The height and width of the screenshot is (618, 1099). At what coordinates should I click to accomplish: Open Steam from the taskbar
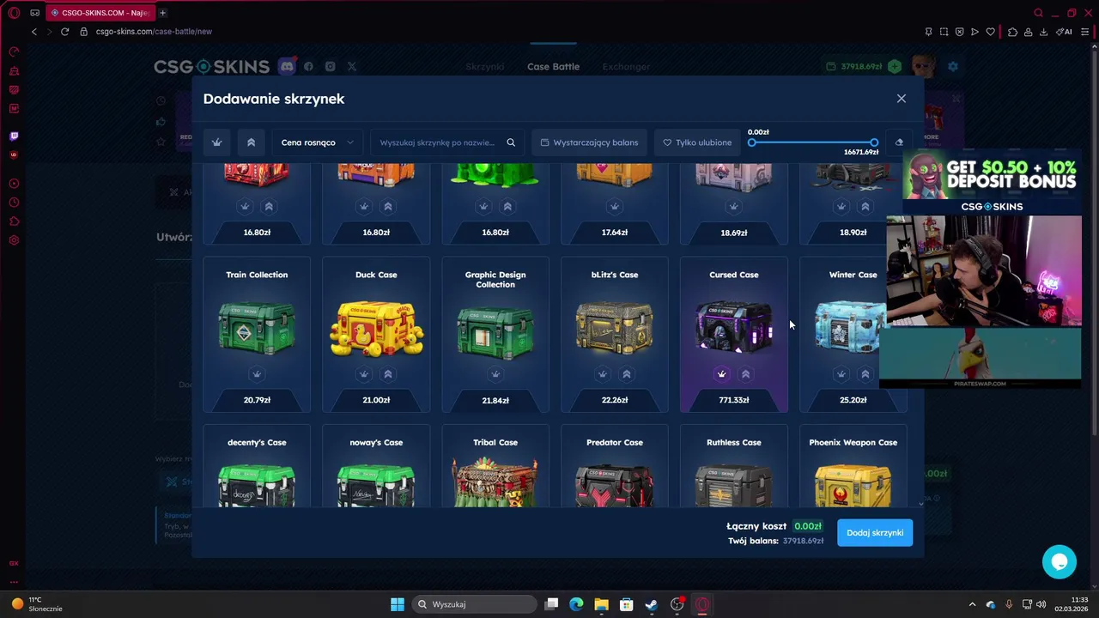tap(652, 604)
